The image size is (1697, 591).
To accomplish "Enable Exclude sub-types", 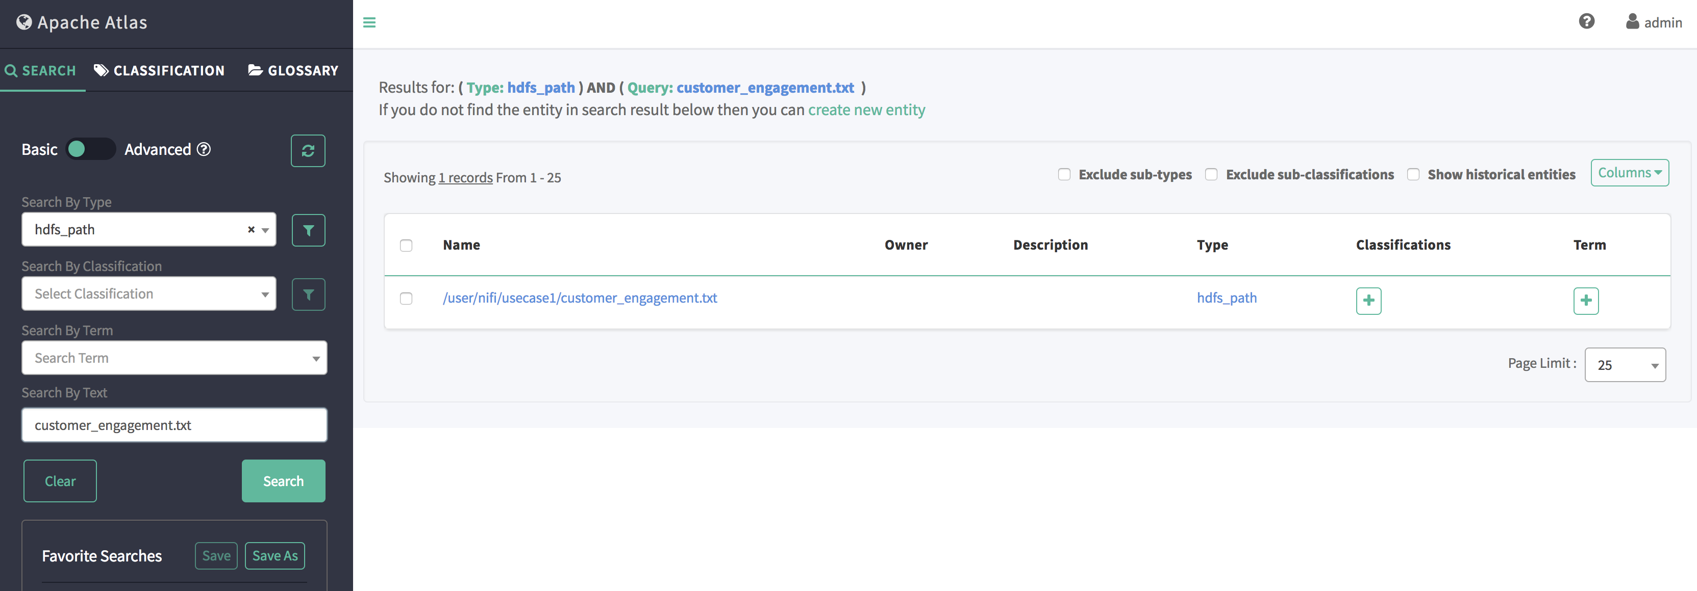I will [1064, 174].
